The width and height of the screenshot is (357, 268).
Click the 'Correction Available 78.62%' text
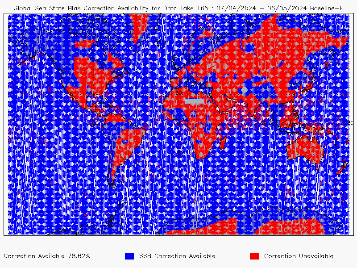tap(47, 256)
